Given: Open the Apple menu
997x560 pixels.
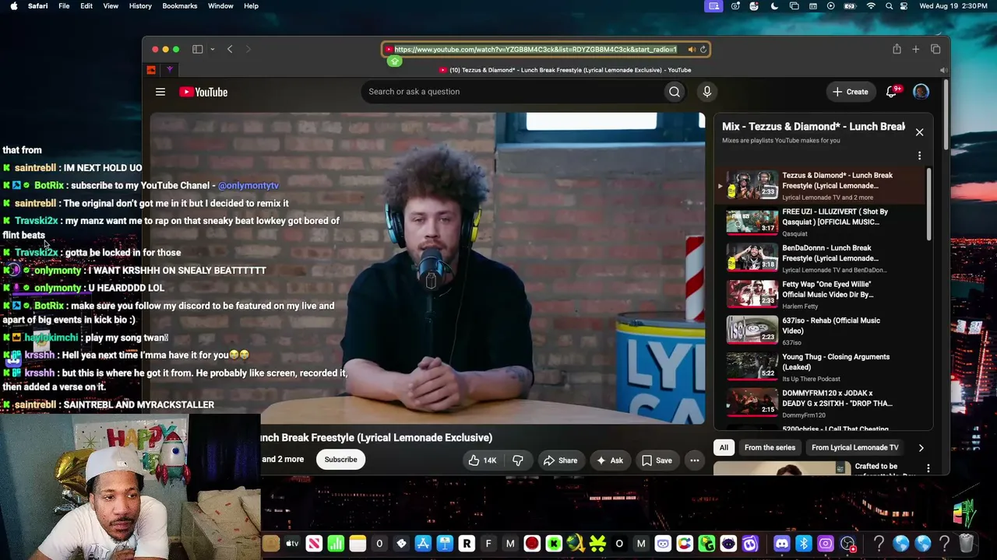Looking at the screenshot, I should point(14,6).
